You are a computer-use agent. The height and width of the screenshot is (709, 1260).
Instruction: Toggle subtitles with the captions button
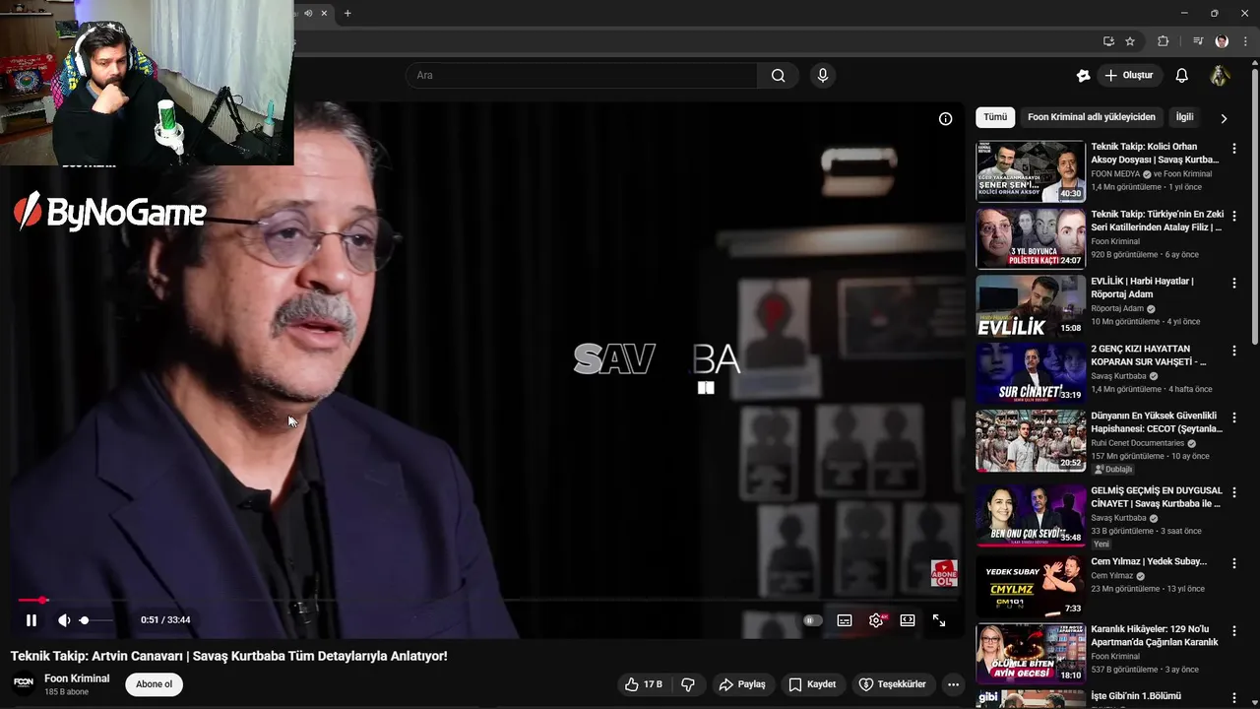[845, 620]
